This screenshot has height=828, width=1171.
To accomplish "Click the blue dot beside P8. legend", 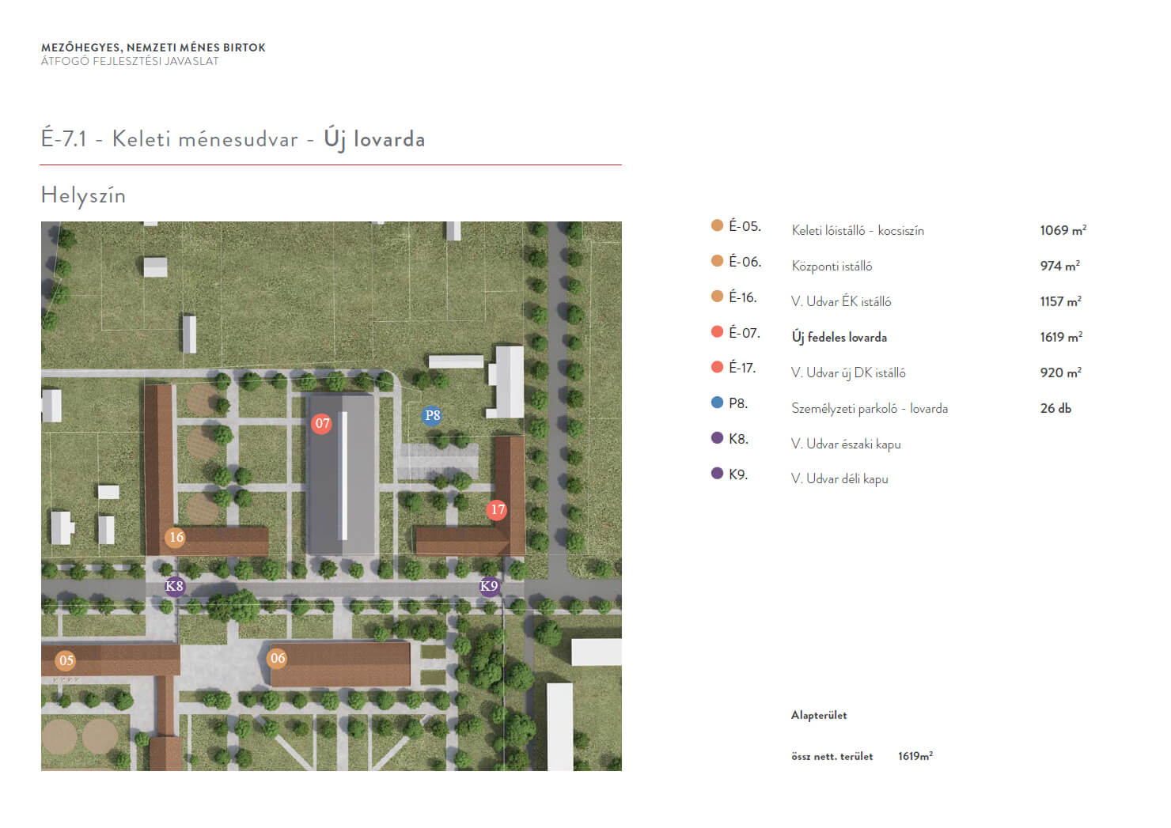I will pos(717,403).
